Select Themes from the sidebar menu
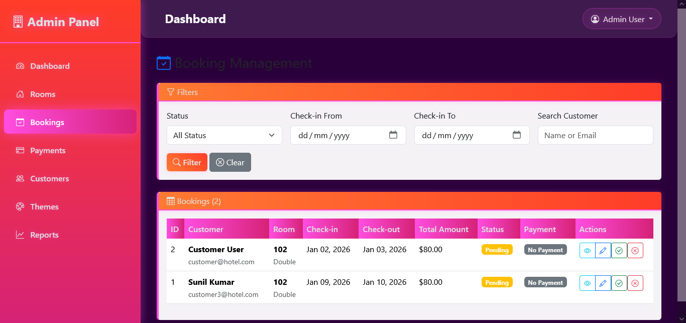Viewport: 686px width, 323px height. click(x=44, y=207)
